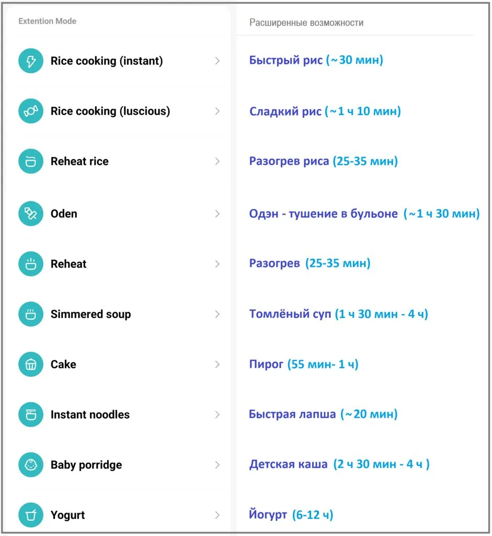The image size is (492, 536).
Task: Click the candy icon for luscious rice
Action: click(31, 111)
